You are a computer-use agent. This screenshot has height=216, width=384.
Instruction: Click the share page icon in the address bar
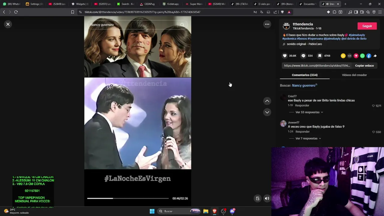pos(275,12)
